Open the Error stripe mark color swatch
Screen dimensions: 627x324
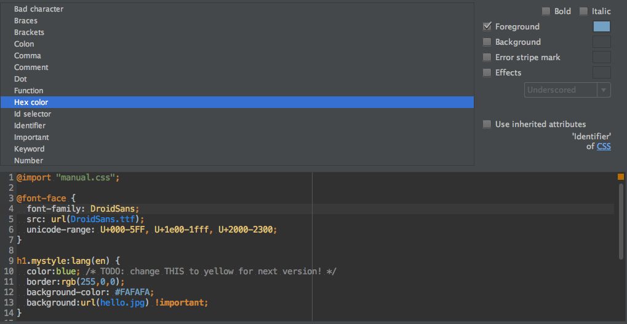pos(601,57)
